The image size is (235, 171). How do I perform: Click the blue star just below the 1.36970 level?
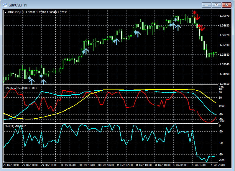175,20
